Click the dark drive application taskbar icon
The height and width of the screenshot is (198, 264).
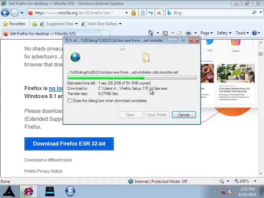(50, 191)
